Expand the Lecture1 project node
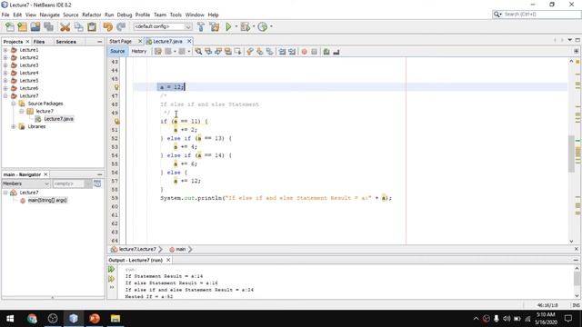582x327 pixels. [5, 50]
